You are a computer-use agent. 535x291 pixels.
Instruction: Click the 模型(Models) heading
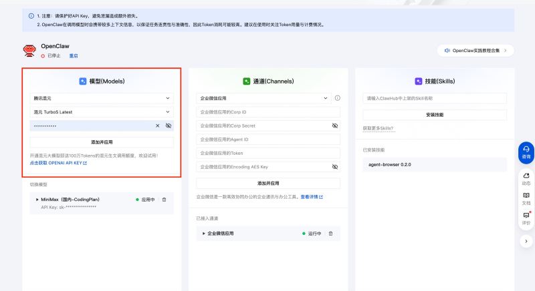(x=107, y=81)
